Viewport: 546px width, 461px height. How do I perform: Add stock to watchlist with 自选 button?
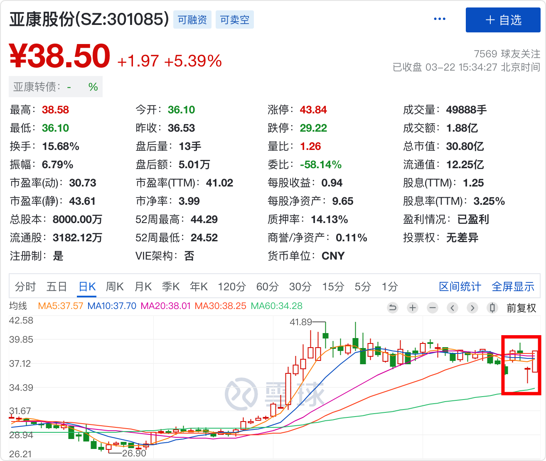503,20
